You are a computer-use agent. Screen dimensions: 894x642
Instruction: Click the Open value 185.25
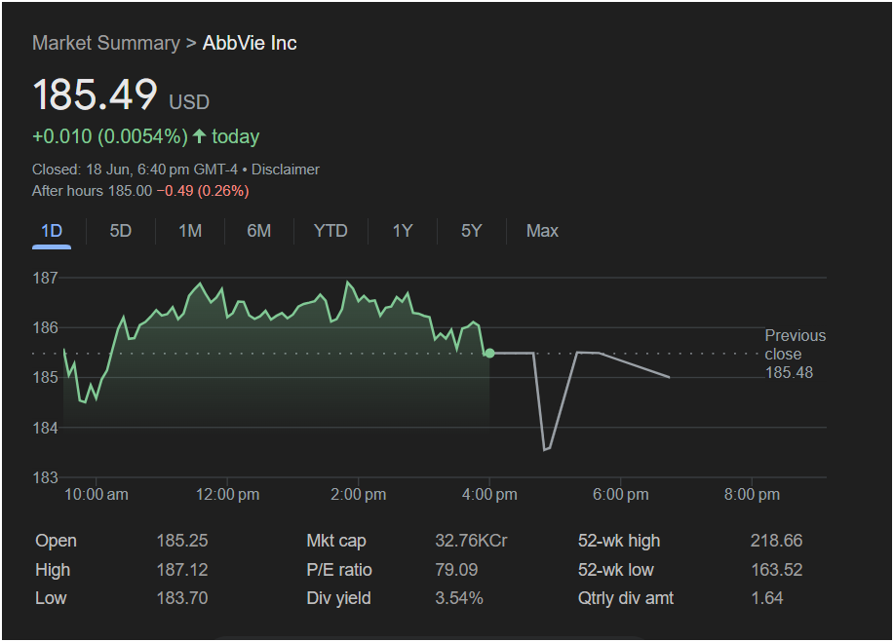click(x=182, y=541)
